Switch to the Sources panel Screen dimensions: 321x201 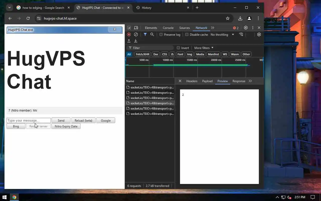coord(185,28)
